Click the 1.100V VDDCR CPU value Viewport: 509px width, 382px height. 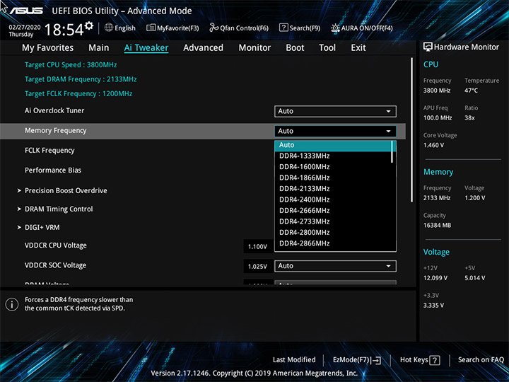(x=257, y=247)
